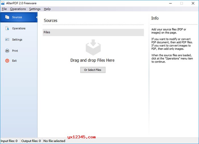
Task: Click the Info panel heading
Action: pos(155,18)
